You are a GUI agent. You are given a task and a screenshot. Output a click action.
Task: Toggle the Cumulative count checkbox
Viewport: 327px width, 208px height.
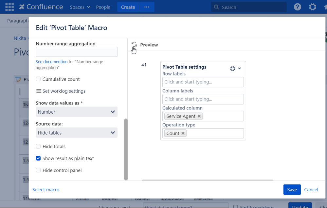point(38,79)
